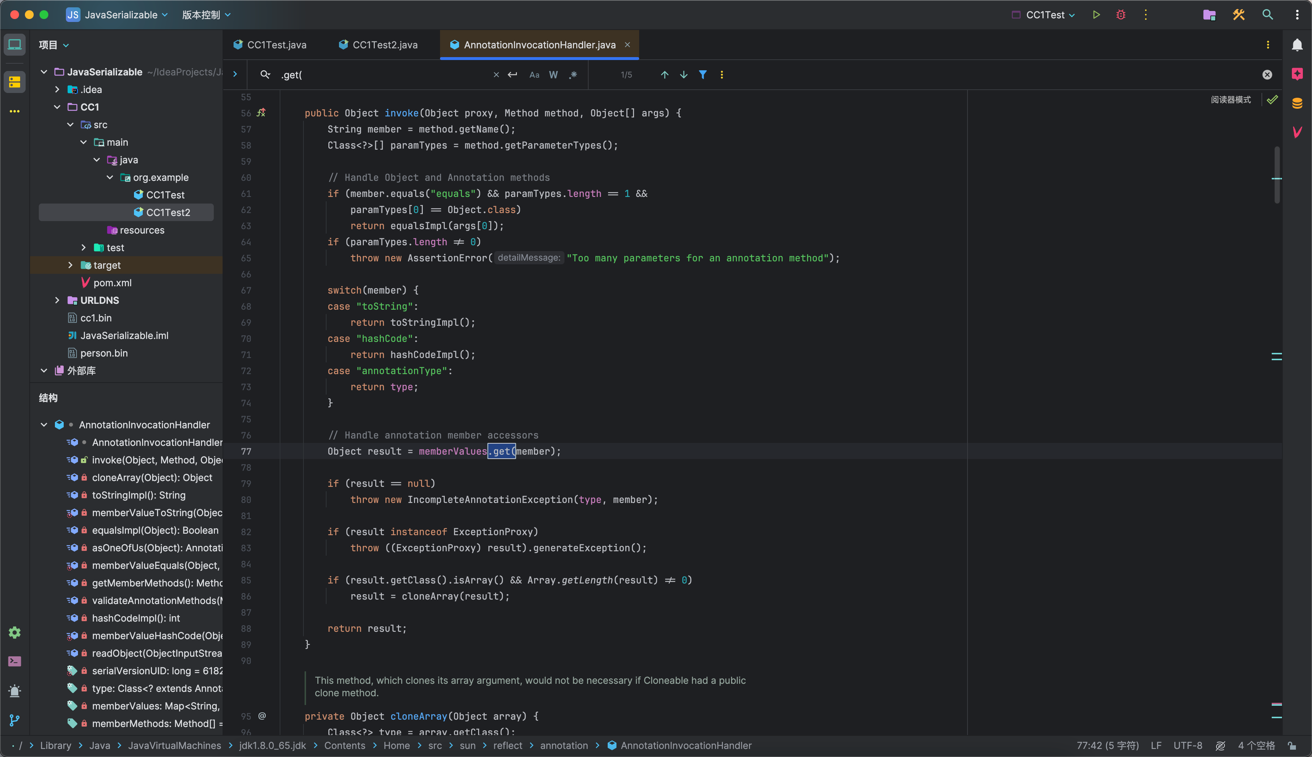
Task: Close the find bar
Action: point(1267,75)
